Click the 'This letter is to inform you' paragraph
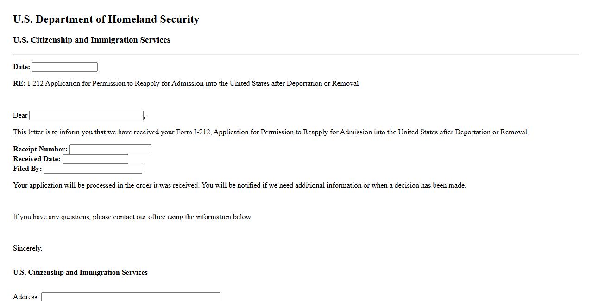 pyautogui.click(x=271, y=132)
